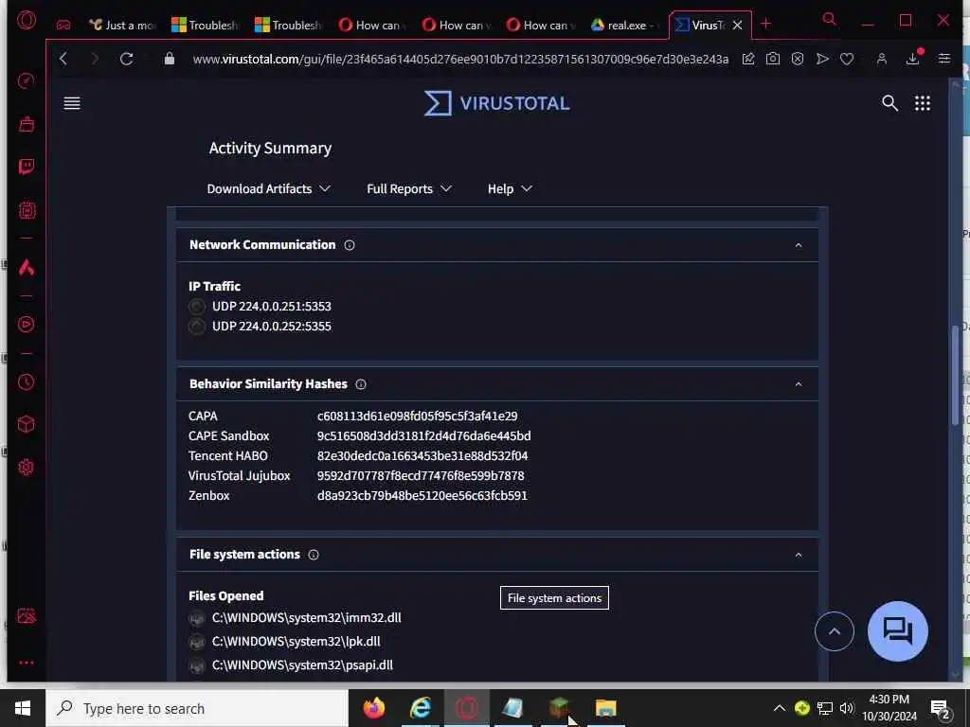The image size is (970, 727).
Task: Click the sidebar three-dots more icon
Action: pos(27,663)
